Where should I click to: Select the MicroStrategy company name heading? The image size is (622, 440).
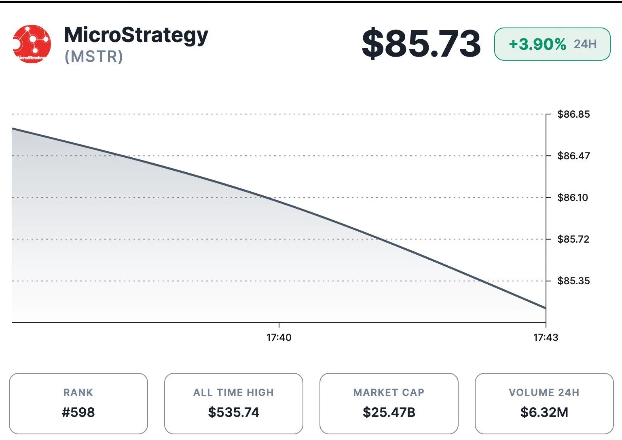tap(136, 35)
